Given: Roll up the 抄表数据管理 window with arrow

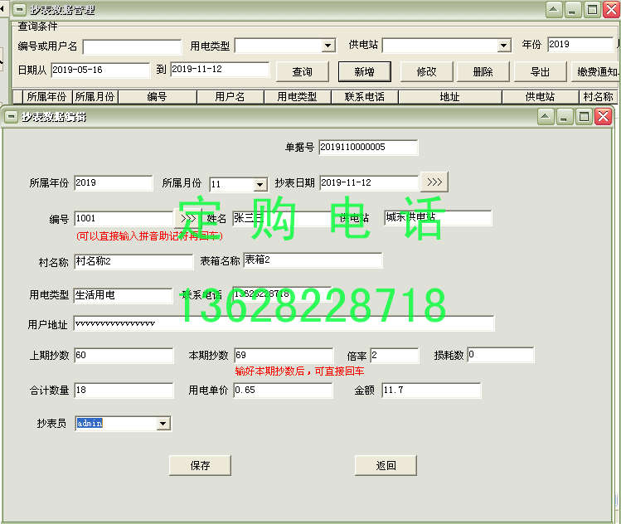Looking at the screenshot, I should tap(554, 9).
